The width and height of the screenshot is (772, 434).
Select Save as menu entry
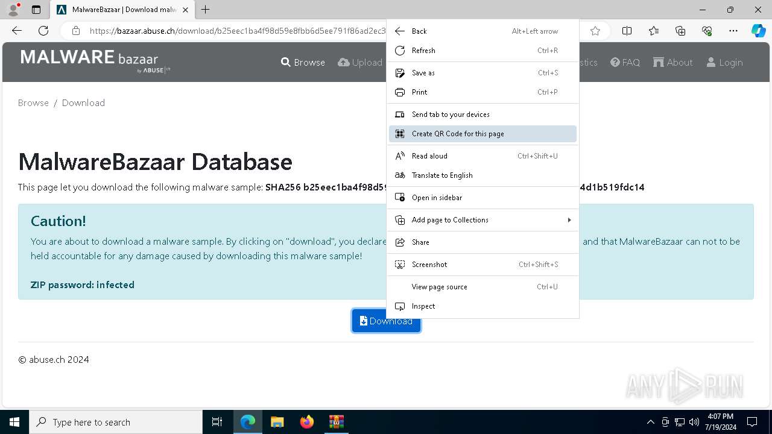point(482,73)
